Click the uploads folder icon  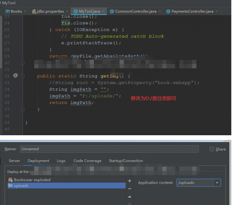click(x=10, y=185)
